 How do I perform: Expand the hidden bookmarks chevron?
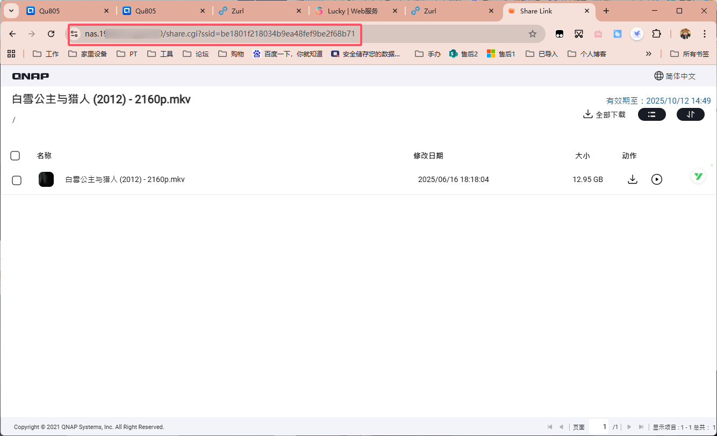pos(649,53)
